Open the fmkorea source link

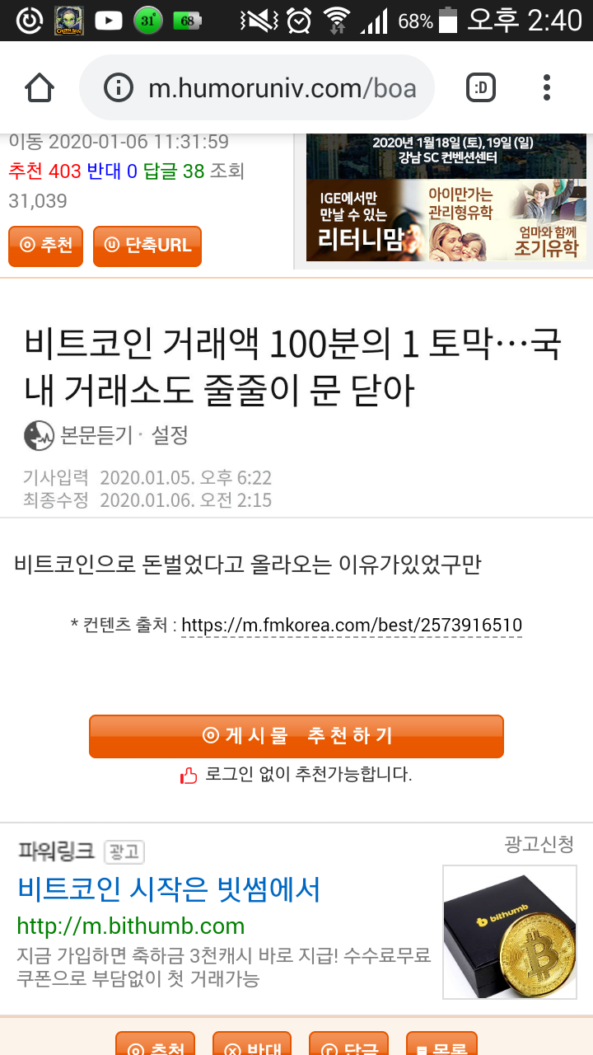click(x=352, y=626)
